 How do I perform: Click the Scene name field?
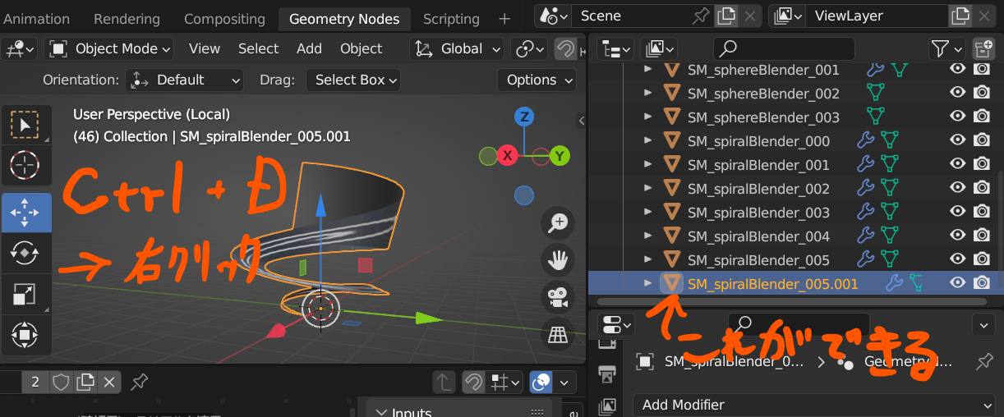(630, 16)
